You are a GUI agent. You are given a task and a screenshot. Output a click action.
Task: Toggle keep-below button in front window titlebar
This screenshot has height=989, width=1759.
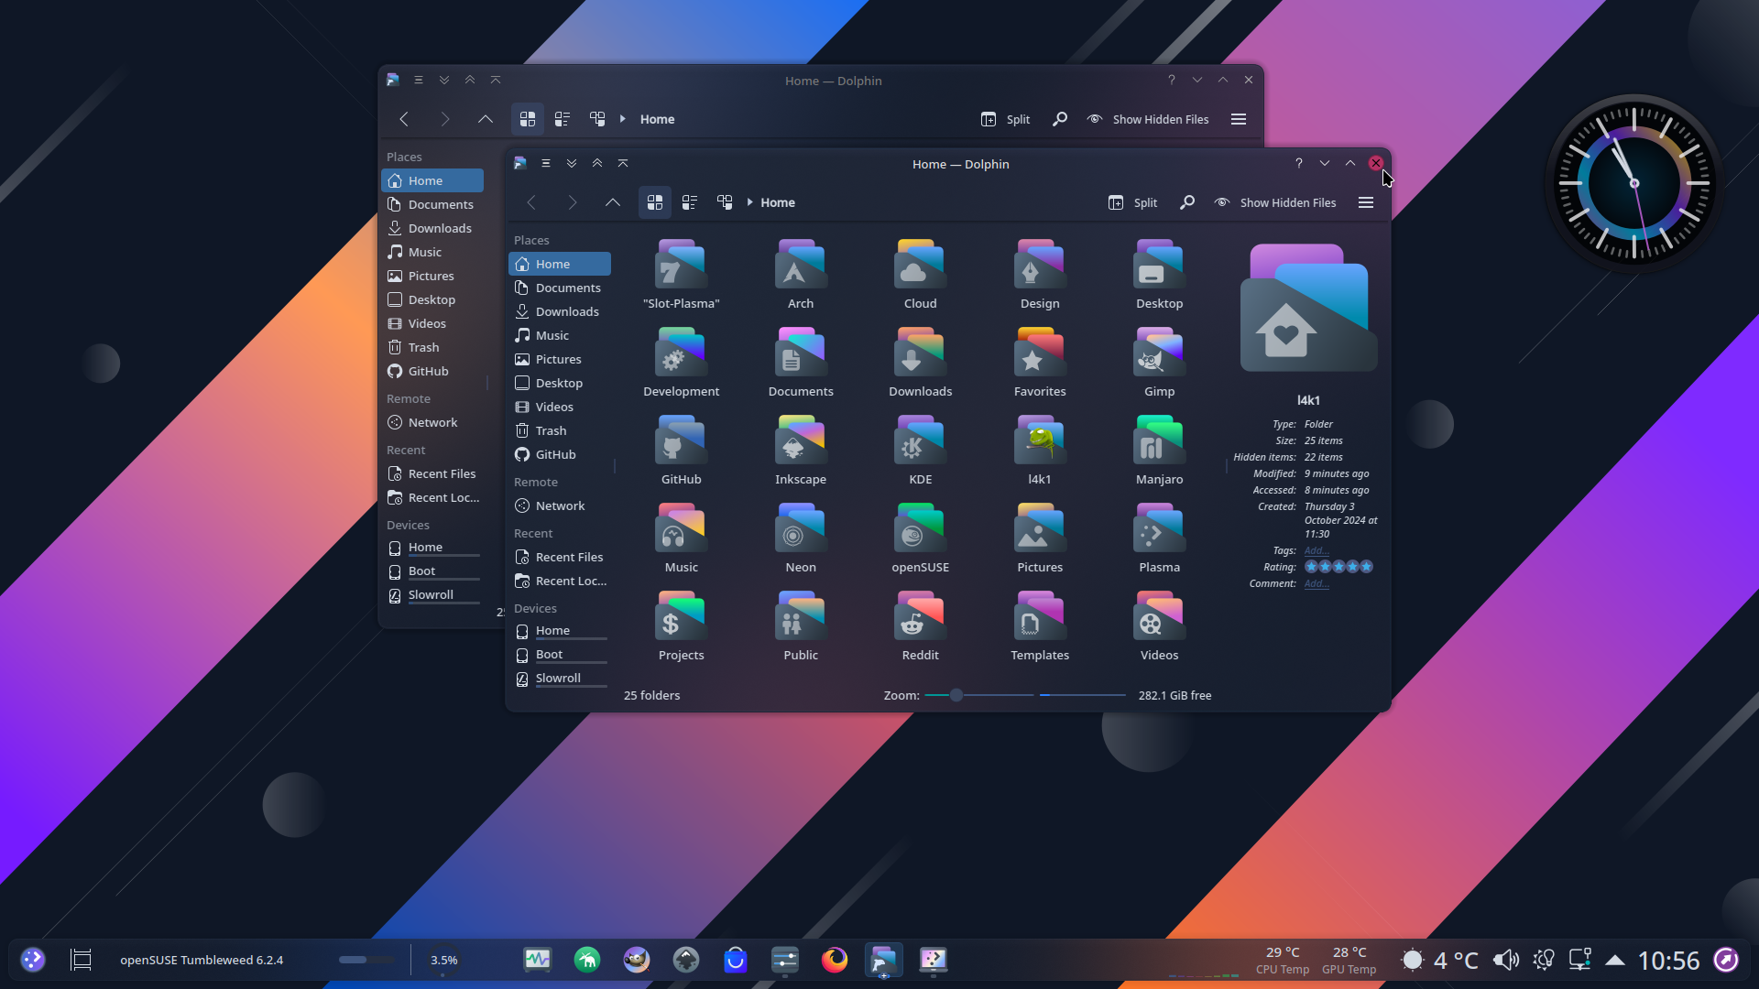pos(572,163)
